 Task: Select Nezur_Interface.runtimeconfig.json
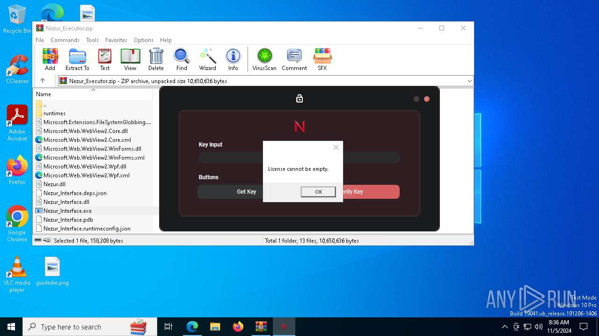93,229
